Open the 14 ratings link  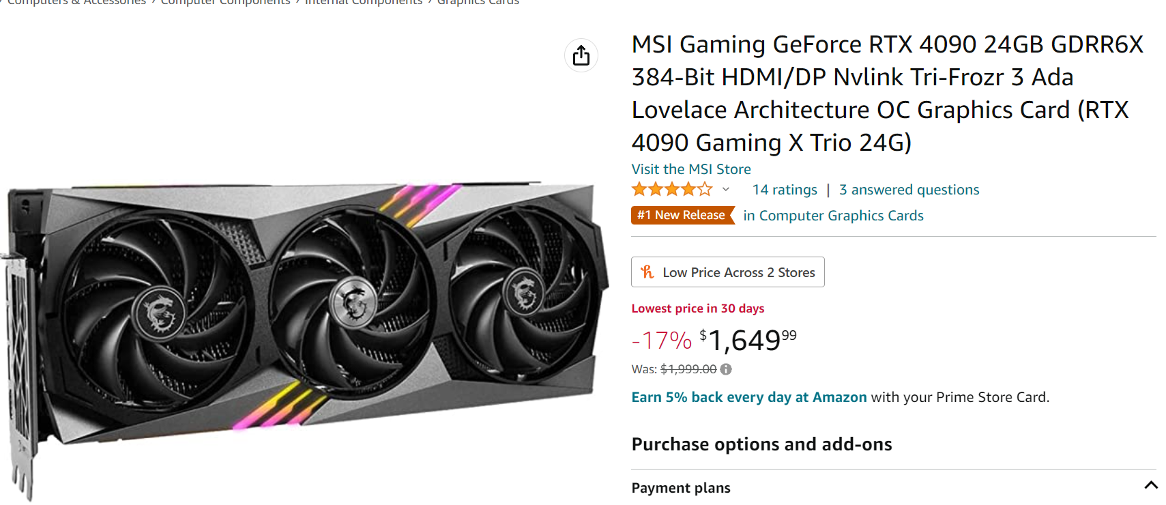click(x=785, y=190)
